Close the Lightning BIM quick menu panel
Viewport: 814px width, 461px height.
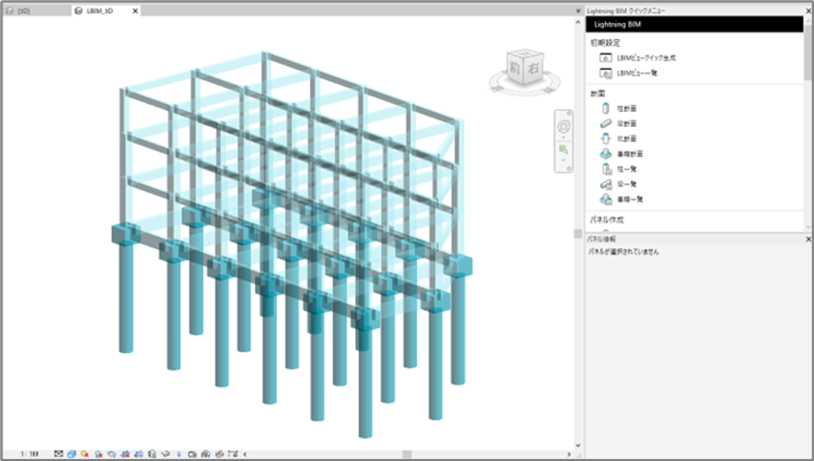pos(808,11)
